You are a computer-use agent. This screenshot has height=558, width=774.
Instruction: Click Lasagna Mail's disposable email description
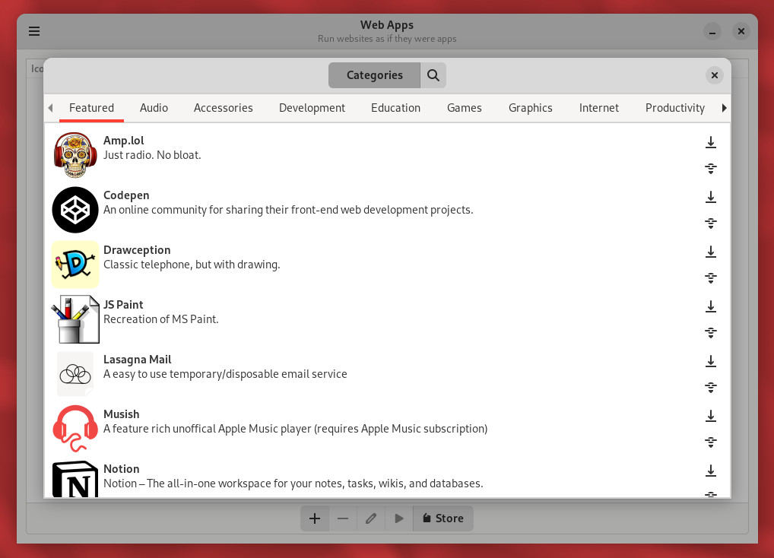point(225,374)
